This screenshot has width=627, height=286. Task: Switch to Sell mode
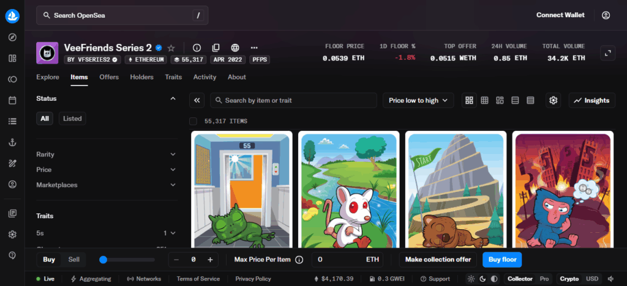pos(74,260)
